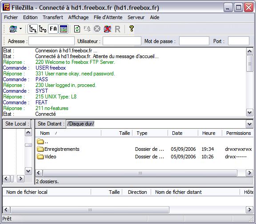Click local tree scroll down arrow

point(28,171)
